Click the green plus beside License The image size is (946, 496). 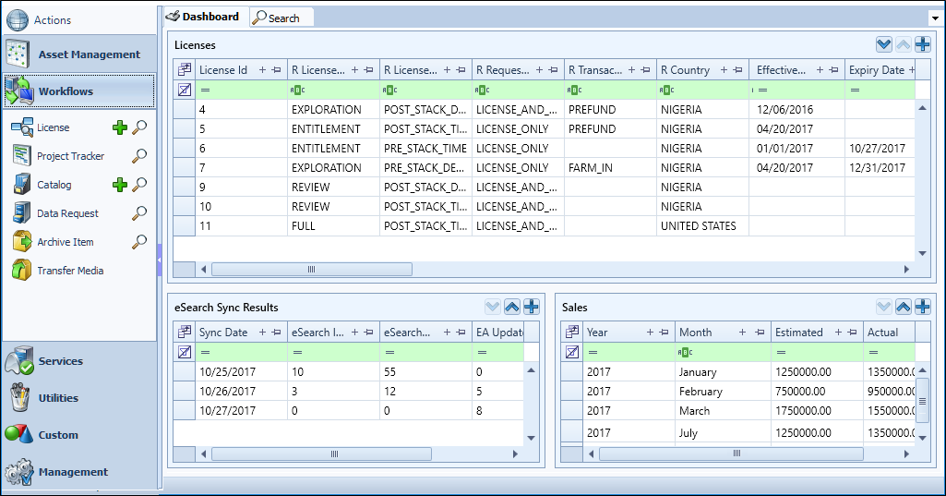pos(120,127)
